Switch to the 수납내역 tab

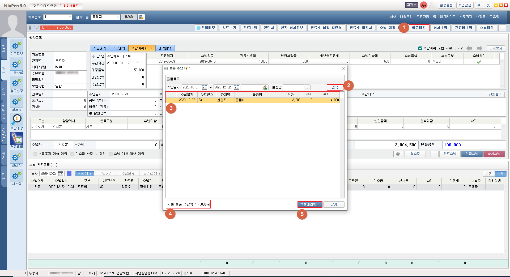tap(118, 48)
